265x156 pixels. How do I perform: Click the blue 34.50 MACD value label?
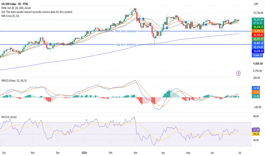pos(256,88)
